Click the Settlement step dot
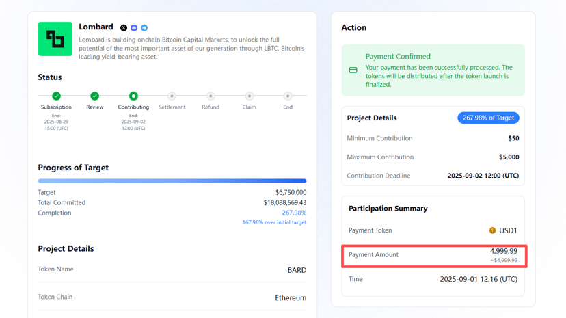Screen dimensions: 566x318 (x=172, y=96)
